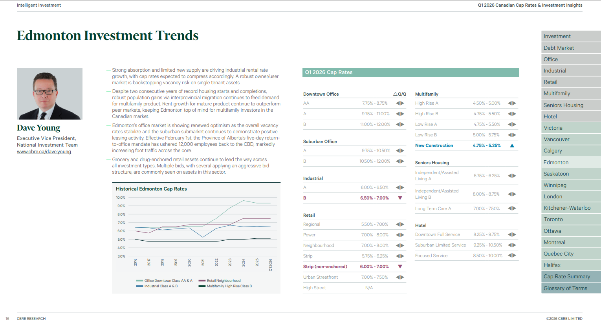Go to the Victoria city tab
601x323 pixels.
coord(571,128)
